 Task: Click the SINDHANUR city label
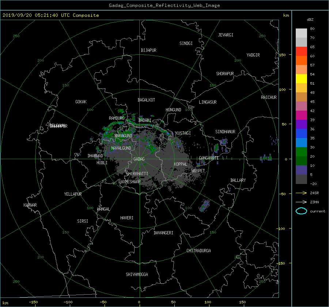point(225,132)
